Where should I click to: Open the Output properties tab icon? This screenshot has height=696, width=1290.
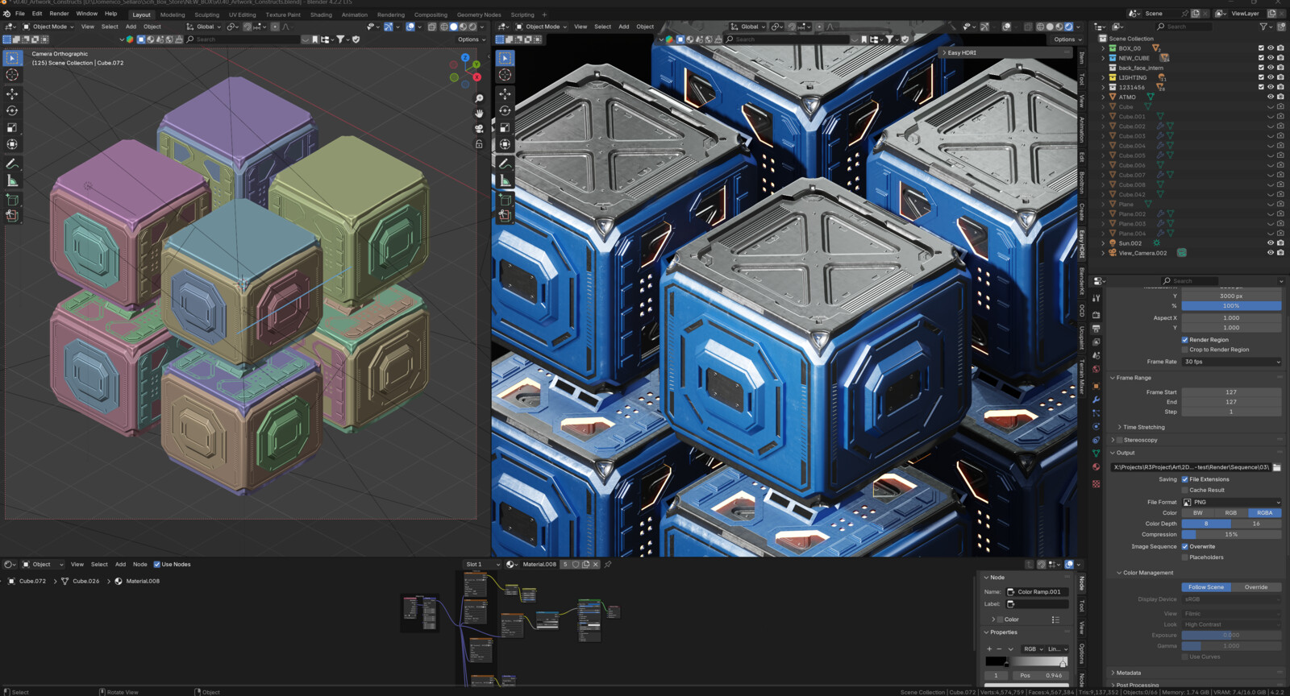(1096, 329)
